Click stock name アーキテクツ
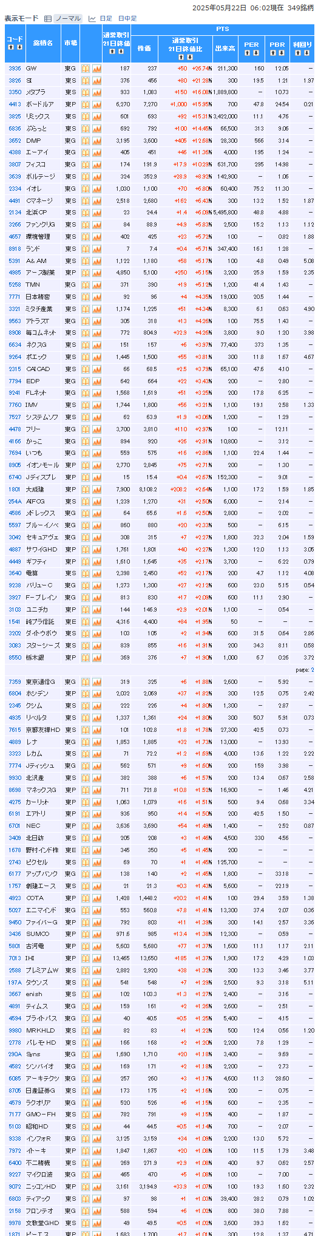 coord(42,1079)
